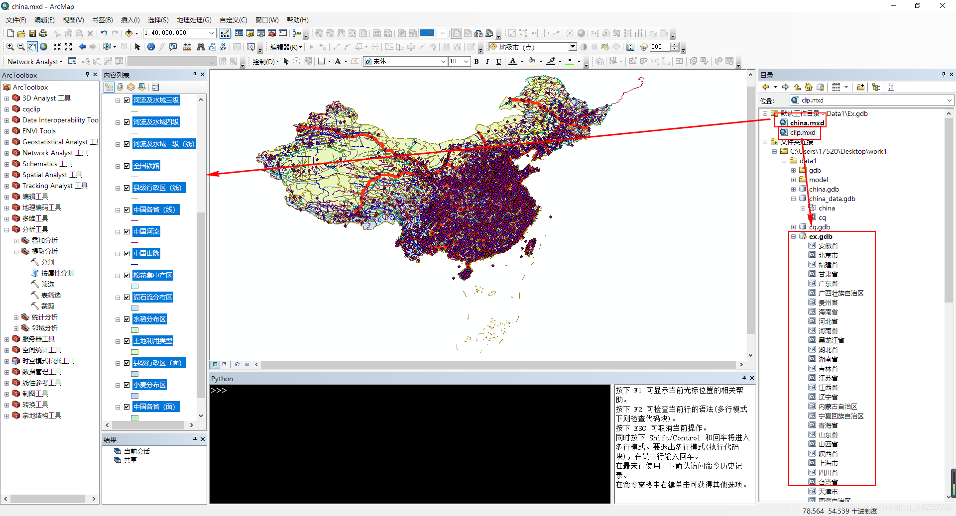Click the Save map document icon

coord(32,33)
